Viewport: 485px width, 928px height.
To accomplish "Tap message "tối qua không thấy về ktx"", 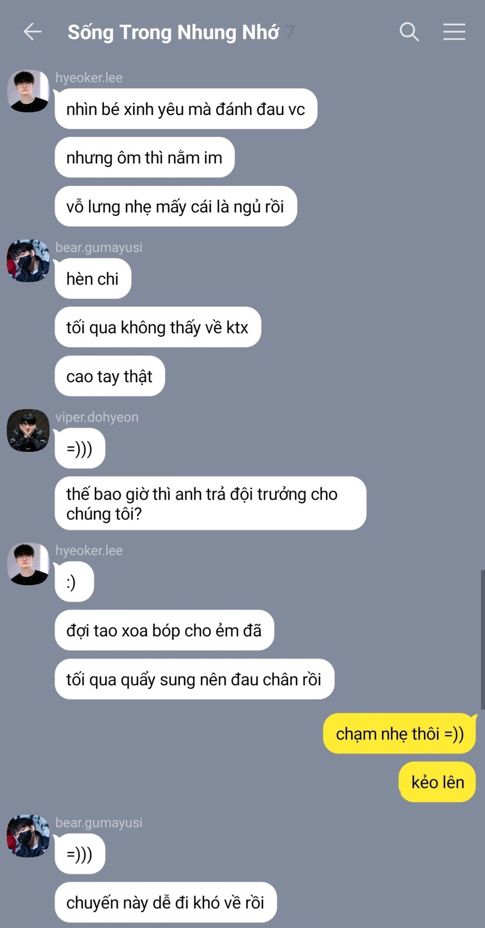I will click(x=158, y=327).
